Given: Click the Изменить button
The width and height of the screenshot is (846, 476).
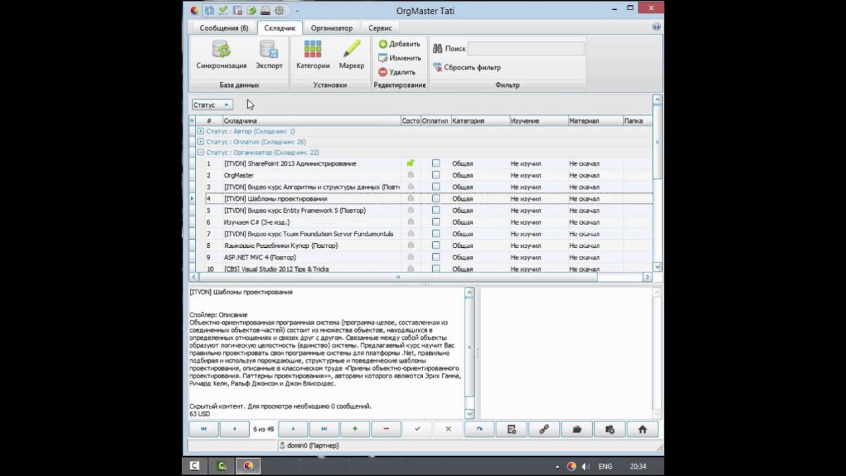Looking at the screenshot, I should click(399, 58).
